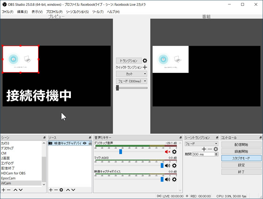Select 2画面 scene
Screen dimensions: 263x199
[x=21, y=158]
